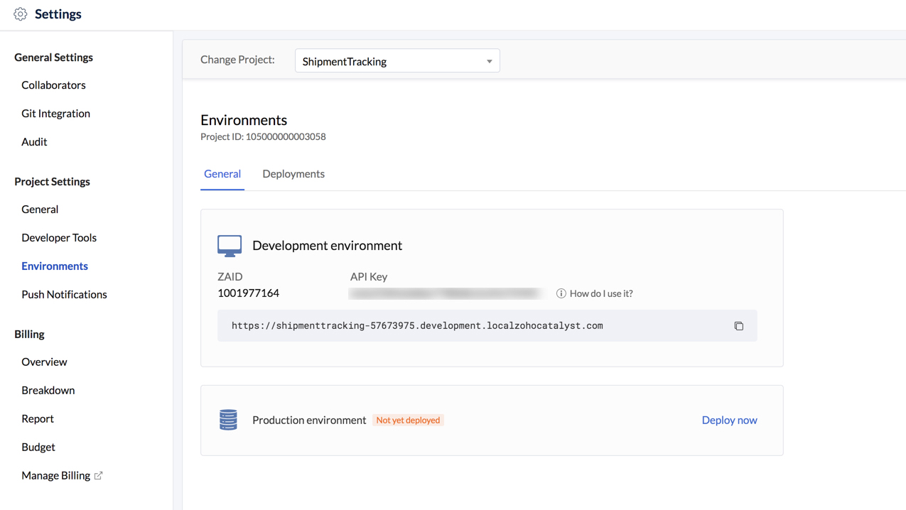This screenshot has width=906, height=510.
Task: Click the monitor icon beside Development environment
Action: [229, 245]
